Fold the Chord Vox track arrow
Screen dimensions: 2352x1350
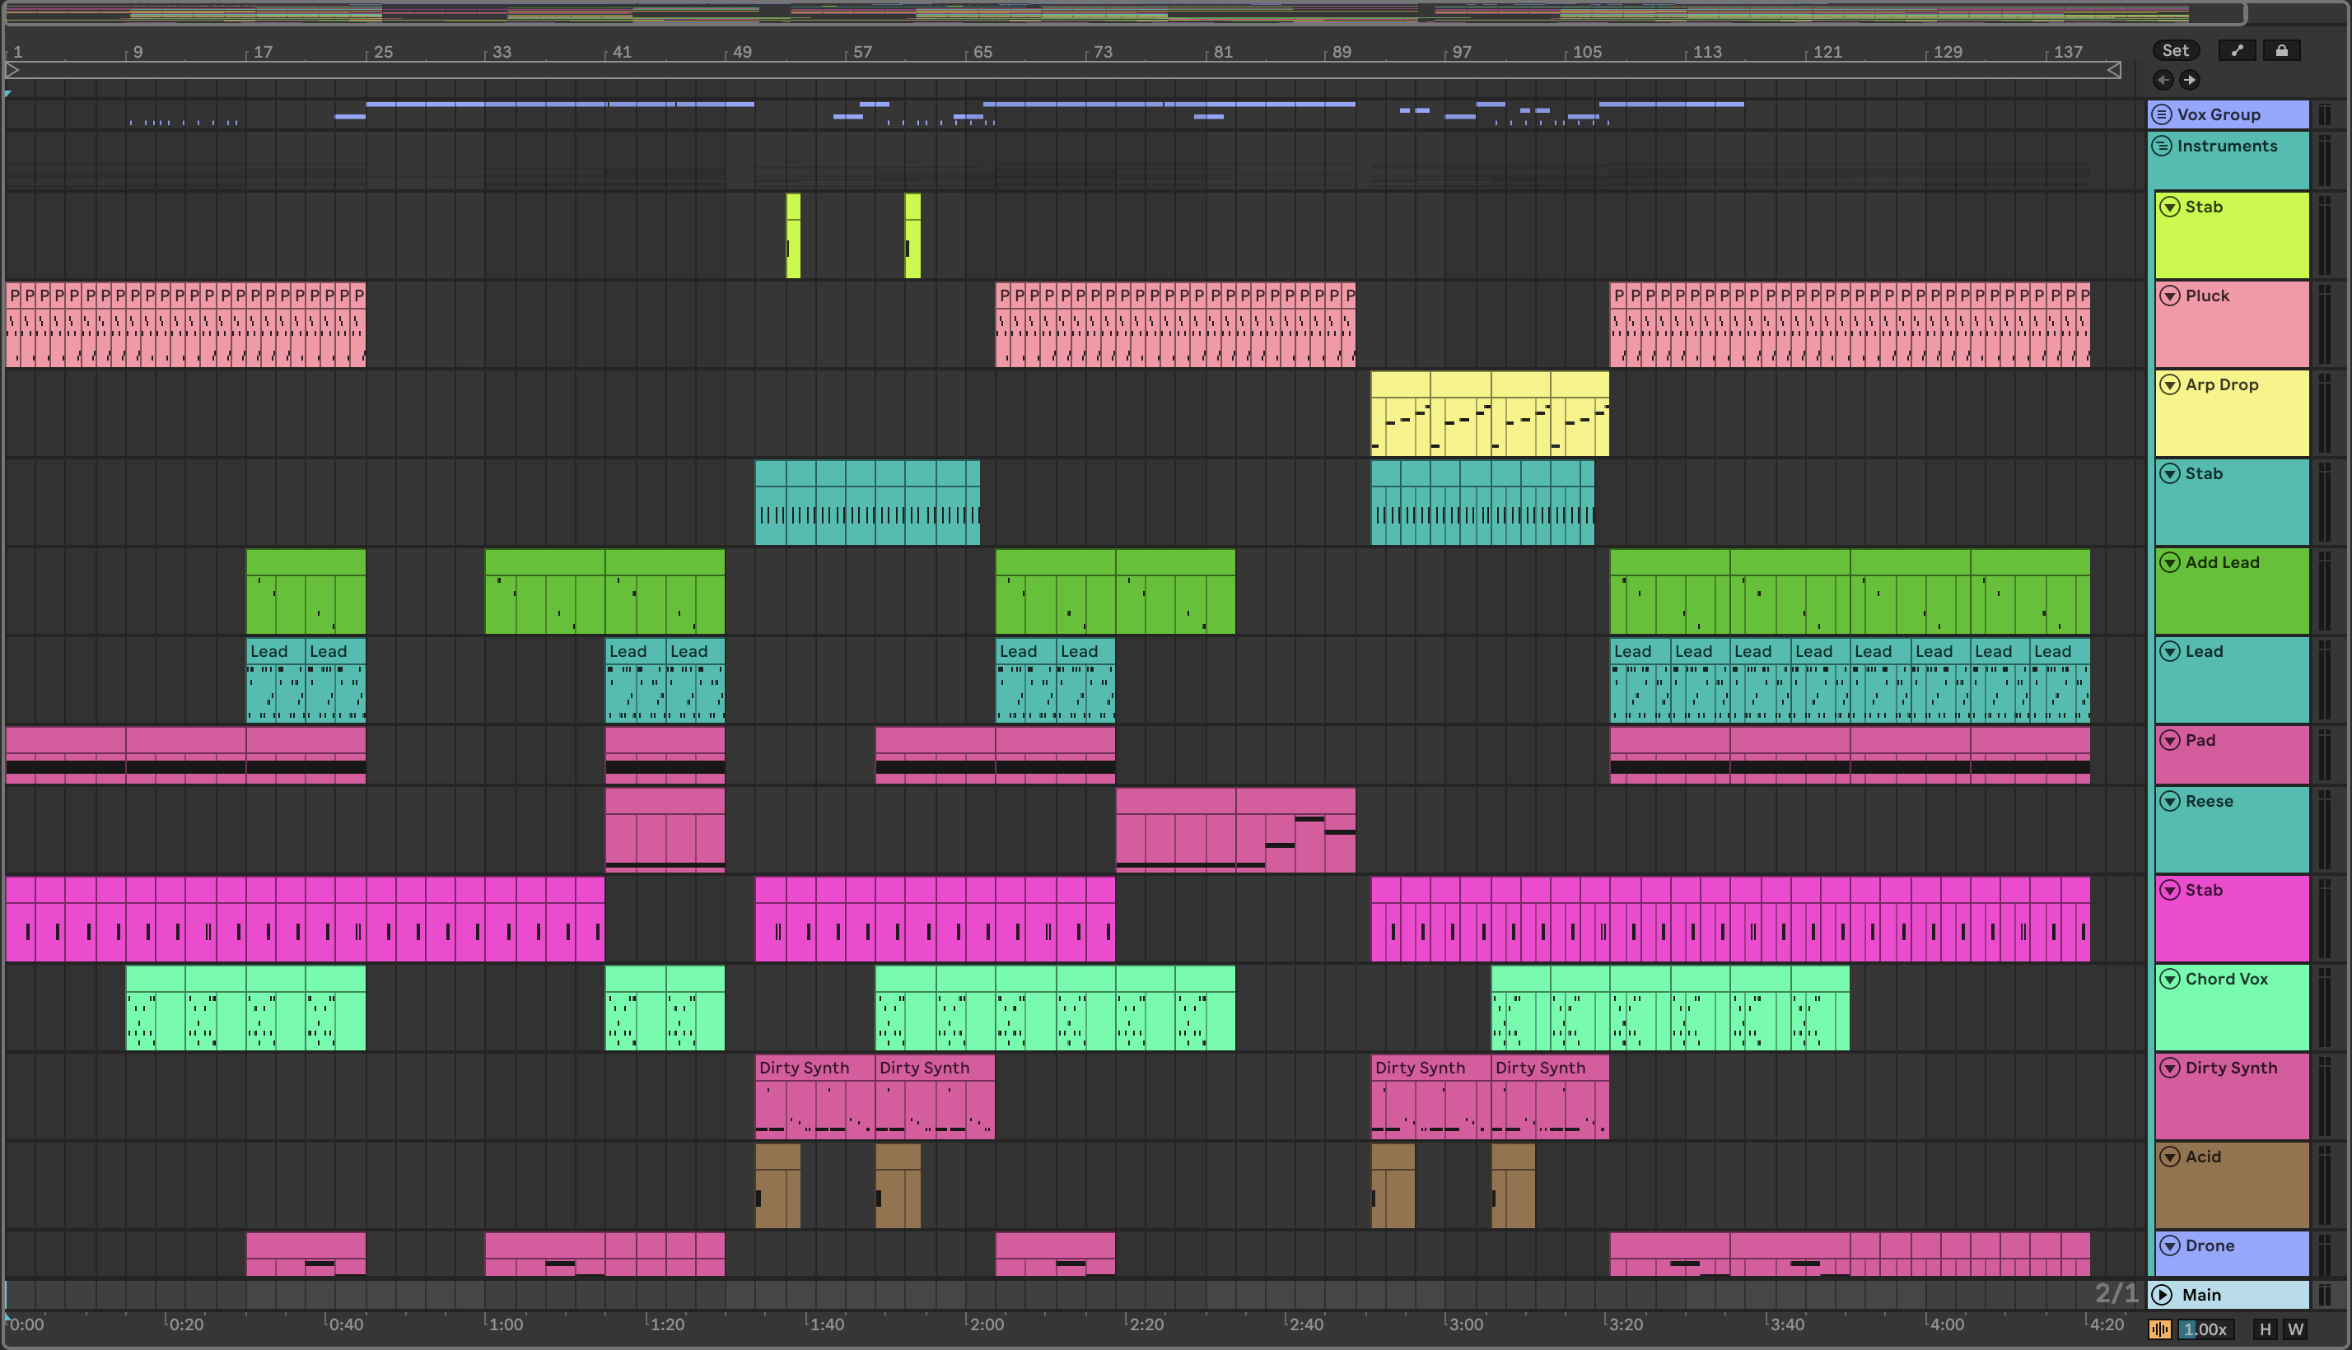[2169, 979]
